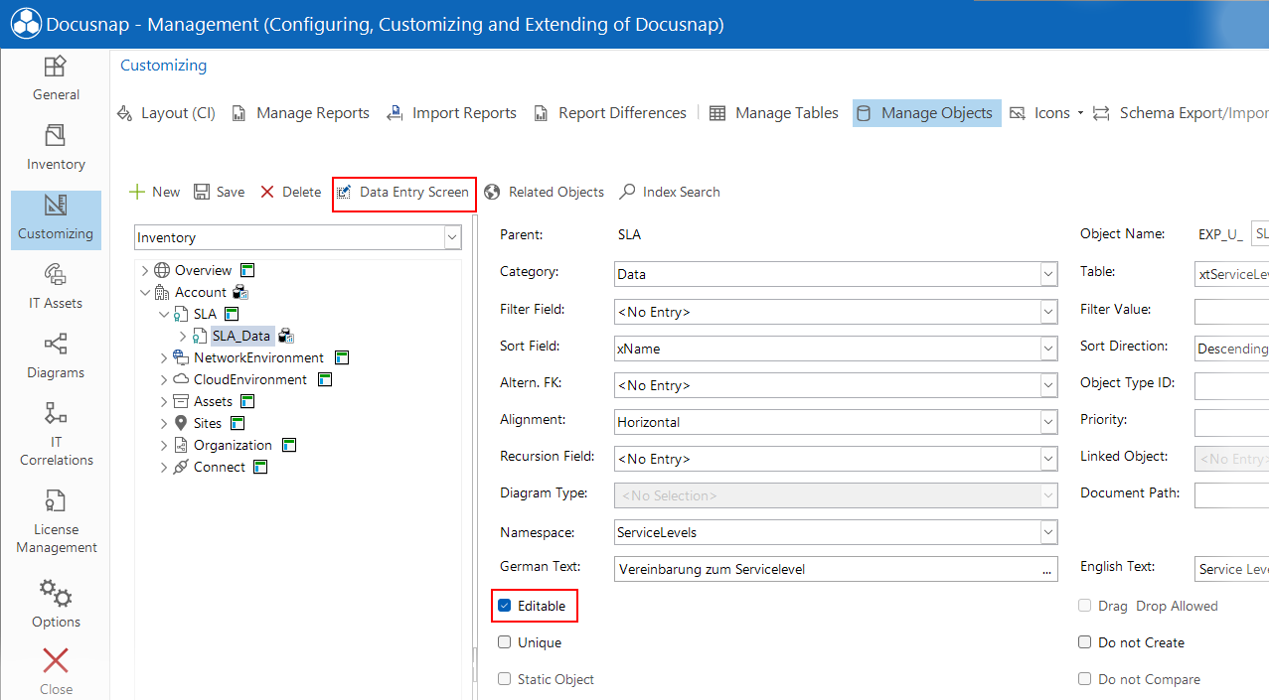The width and height of the screenshot is (1269, 700).
Task: Click the Priority input field
Action: click(1231, 422)
